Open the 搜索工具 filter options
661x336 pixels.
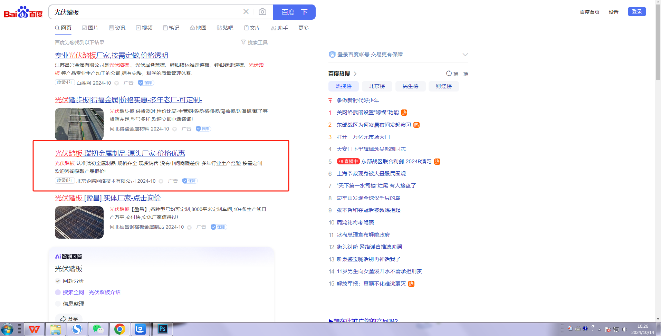[x=254, y=42]
